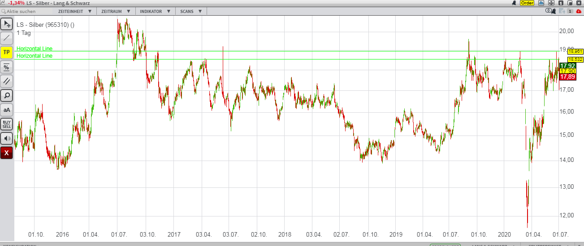This screenshot has width=584, height=246.
Task: Open the alarm bell with 0 counter
Action: point(551,11)
